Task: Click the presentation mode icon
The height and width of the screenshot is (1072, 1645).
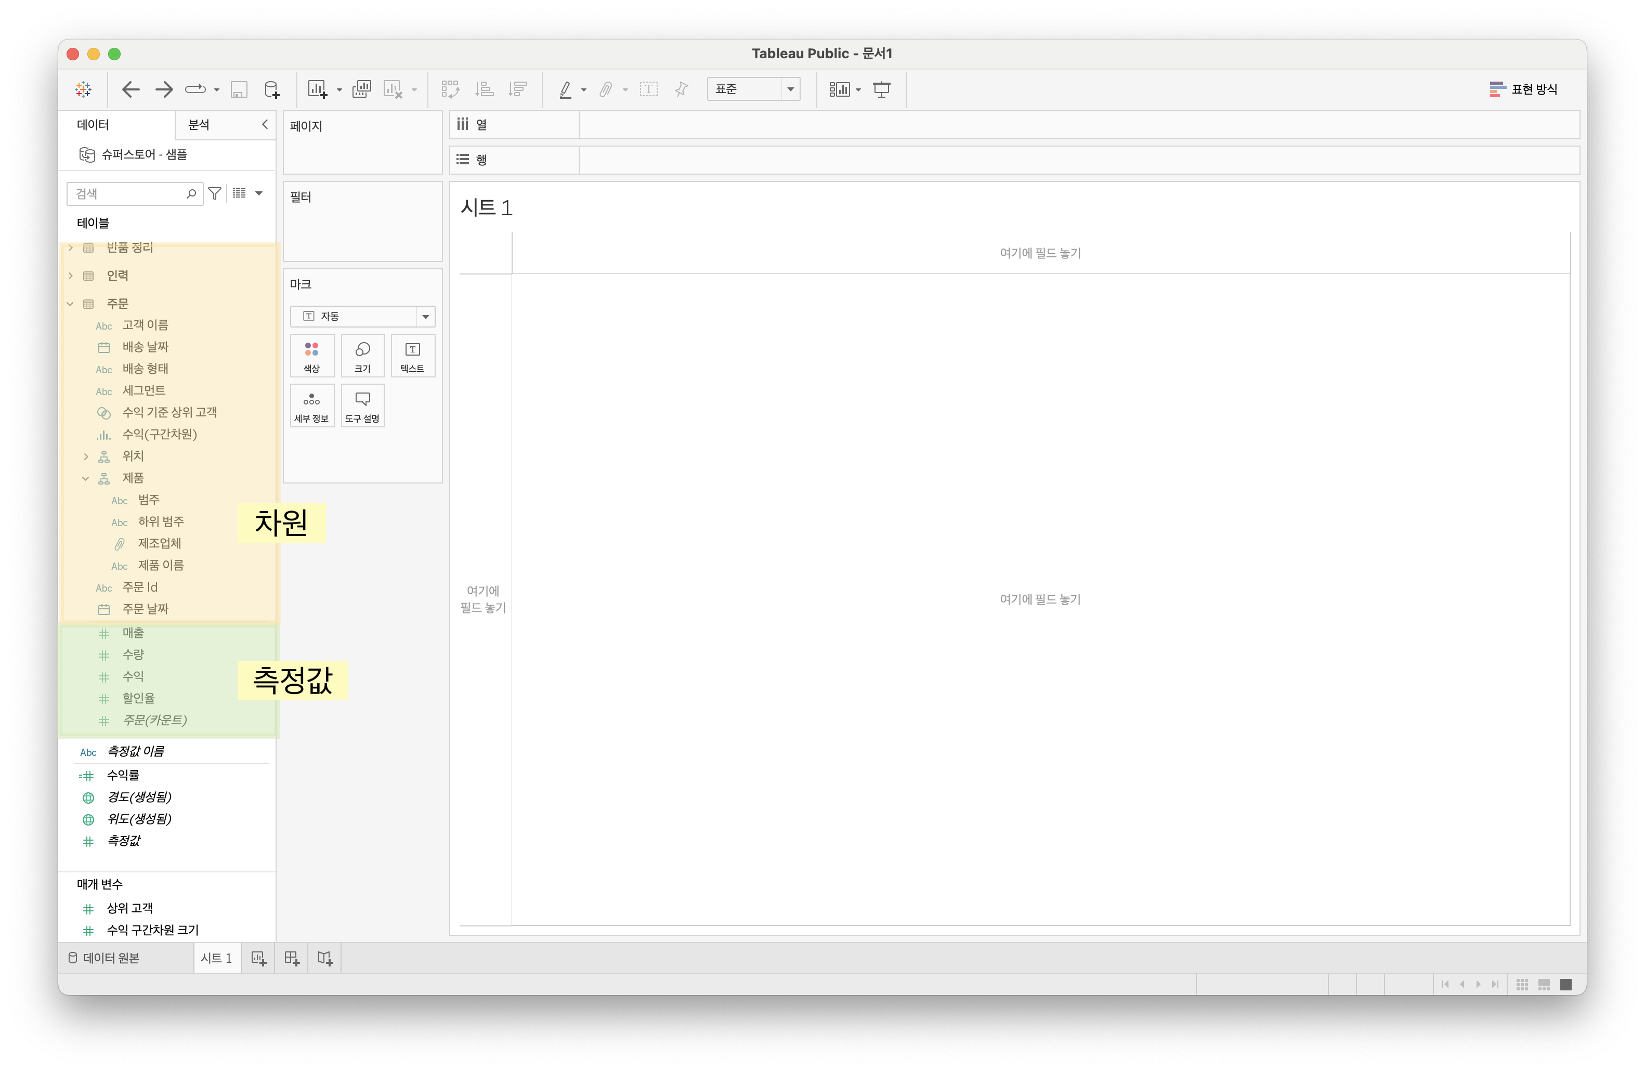Action: 882,89
